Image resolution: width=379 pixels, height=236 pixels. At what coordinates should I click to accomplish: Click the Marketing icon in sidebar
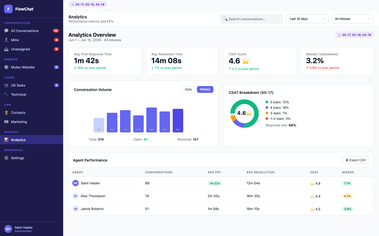pyautogui.click(x=6, y=122)
